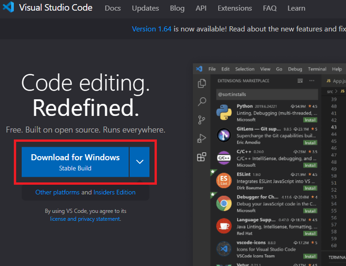Click the Visual Studio Code logo icon

8,7
